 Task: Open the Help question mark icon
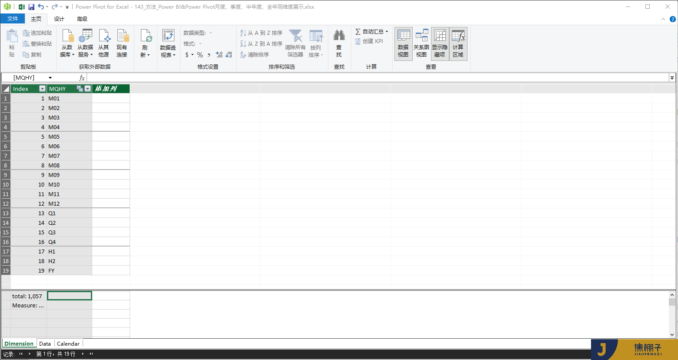point(672,19)
